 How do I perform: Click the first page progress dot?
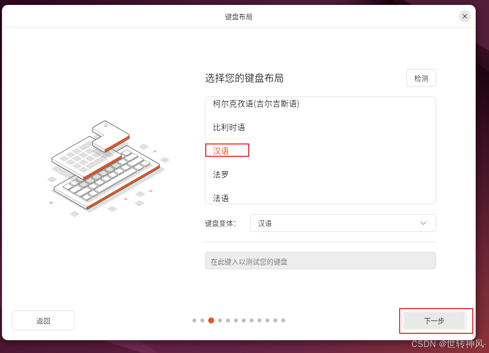tap(194, 320)
